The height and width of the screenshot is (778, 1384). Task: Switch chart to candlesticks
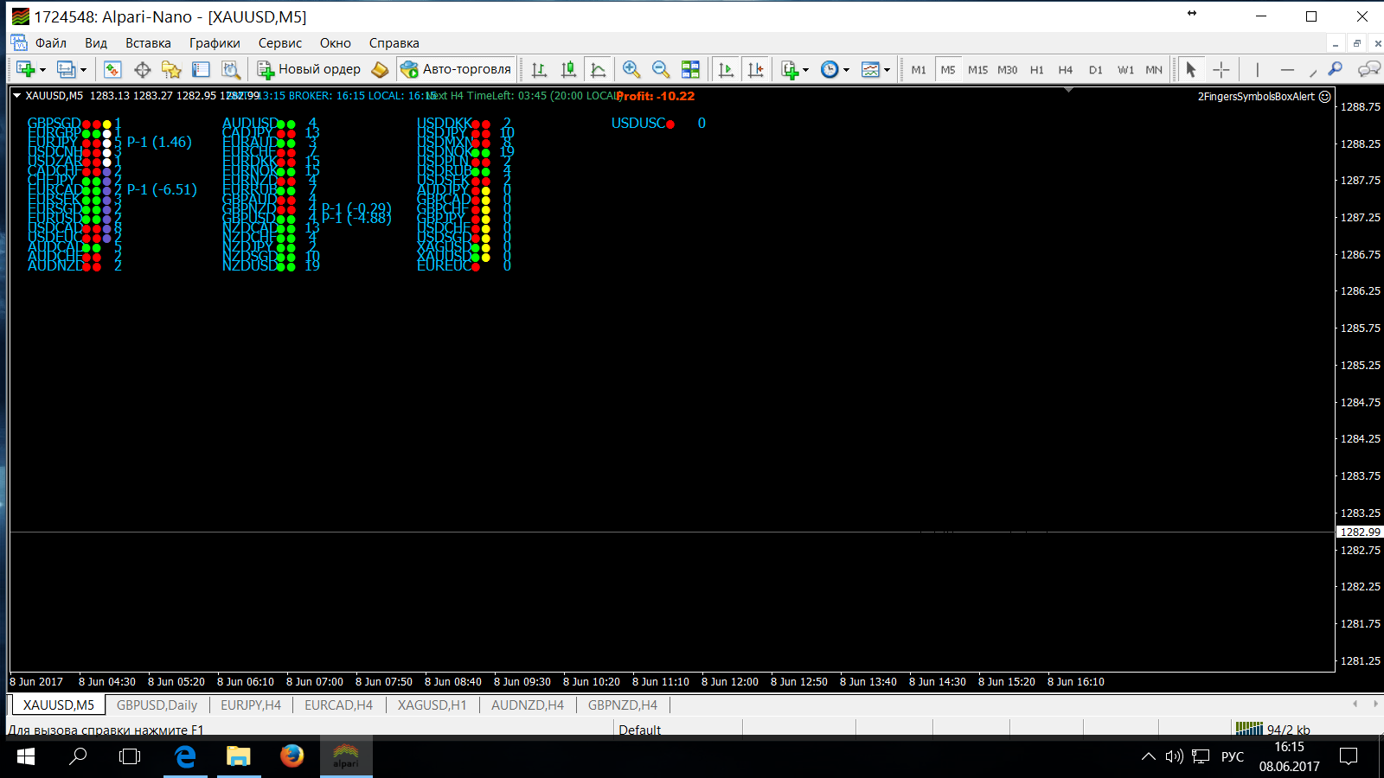568,69
